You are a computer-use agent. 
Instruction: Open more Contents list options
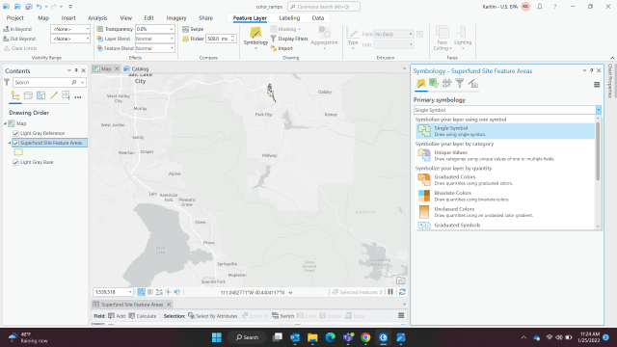(78, 96)
